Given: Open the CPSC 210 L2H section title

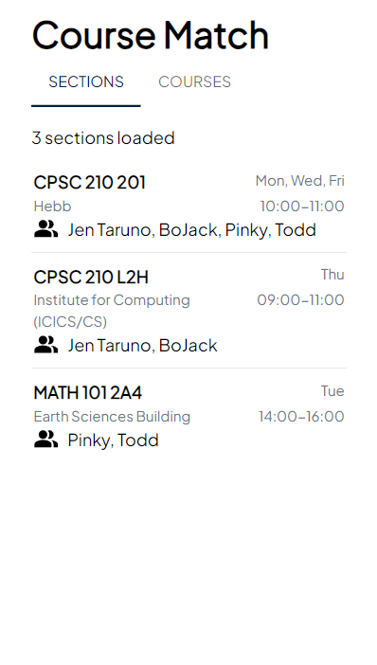Looking at the screenshot, I should (91, 277).
